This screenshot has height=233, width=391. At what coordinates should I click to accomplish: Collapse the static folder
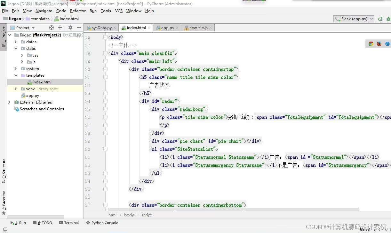click(16, 49)
